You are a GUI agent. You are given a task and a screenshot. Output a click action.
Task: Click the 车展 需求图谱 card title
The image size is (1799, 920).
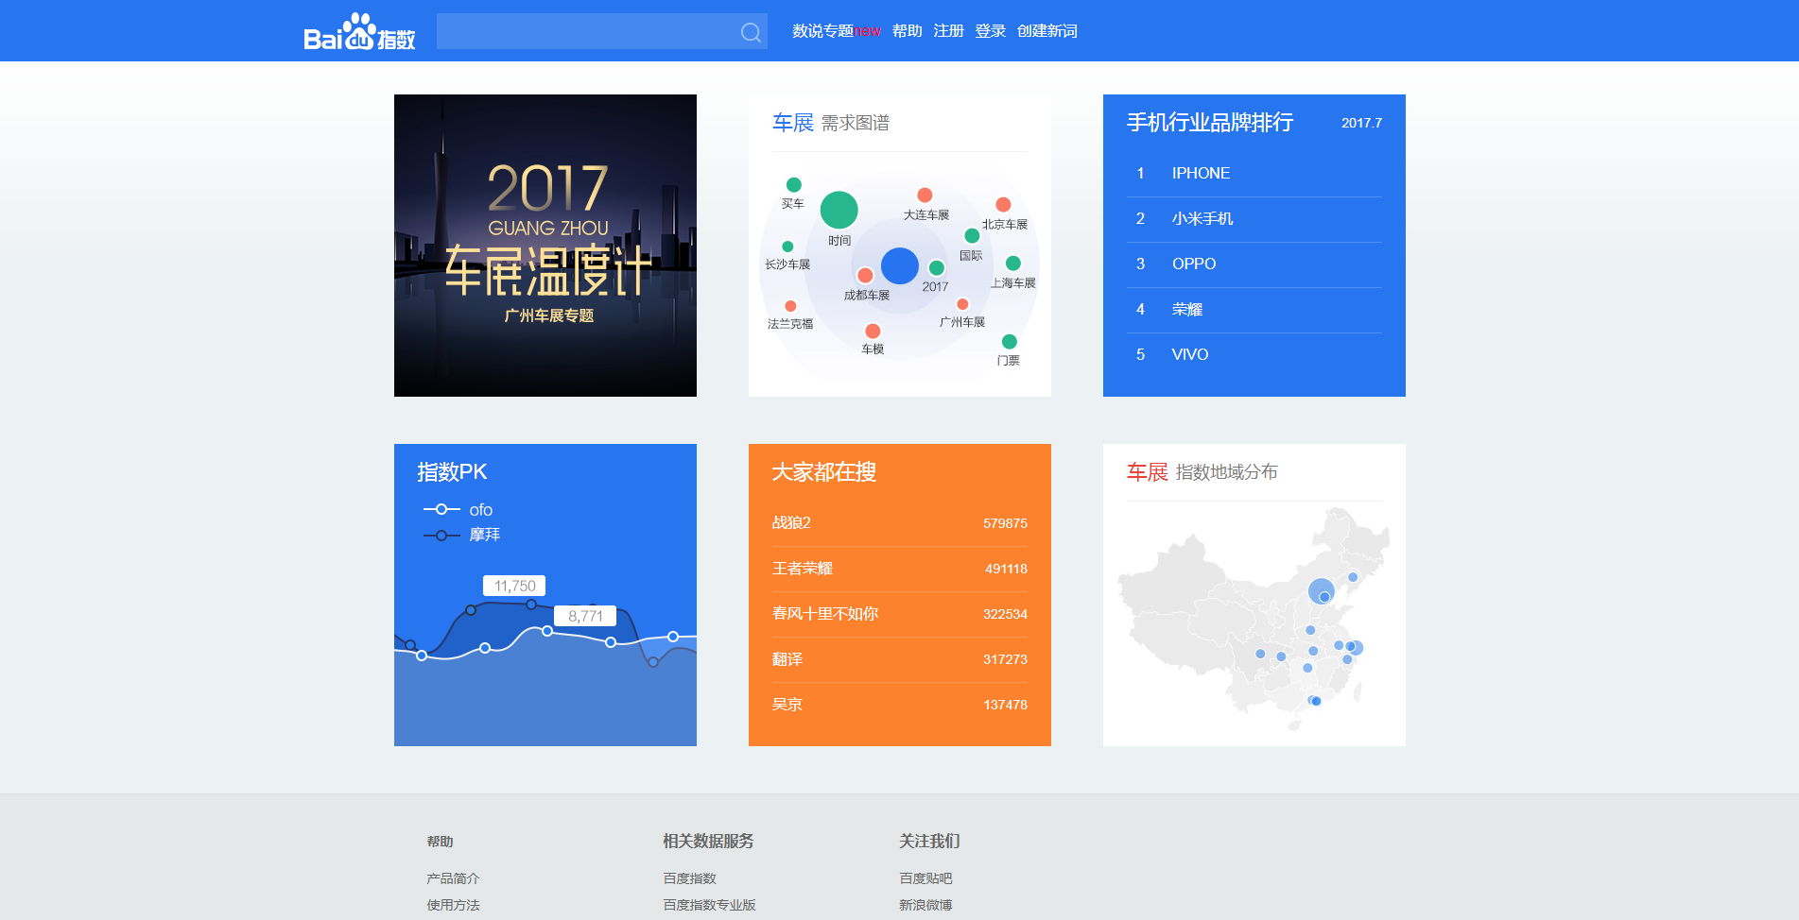tap(831, 123)
